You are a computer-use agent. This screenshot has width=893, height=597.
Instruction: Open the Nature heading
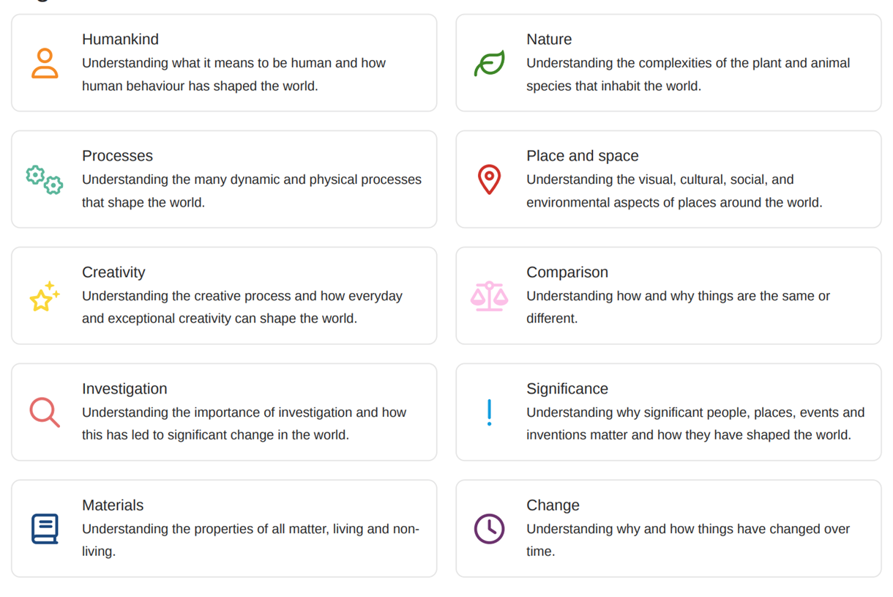[549, 40]
